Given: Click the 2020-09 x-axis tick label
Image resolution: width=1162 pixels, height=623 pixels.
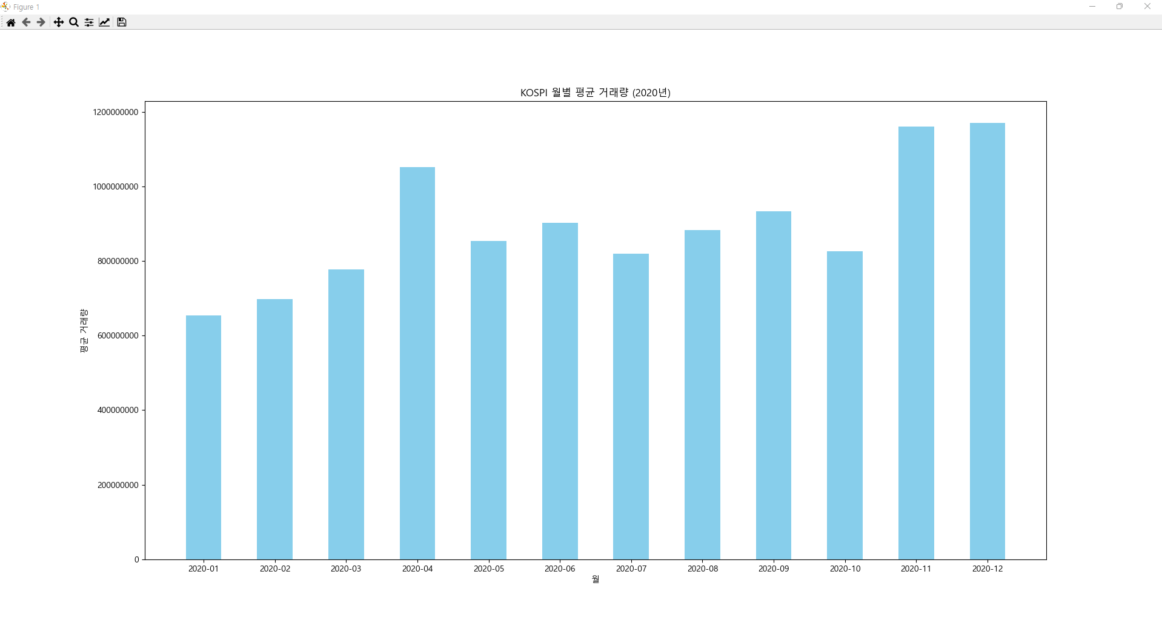Looking at the screenshot, I should click(774, 569).
